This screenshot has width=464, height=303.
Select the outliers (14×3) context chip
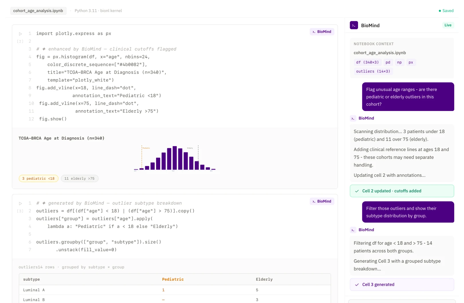coord(373,71)
